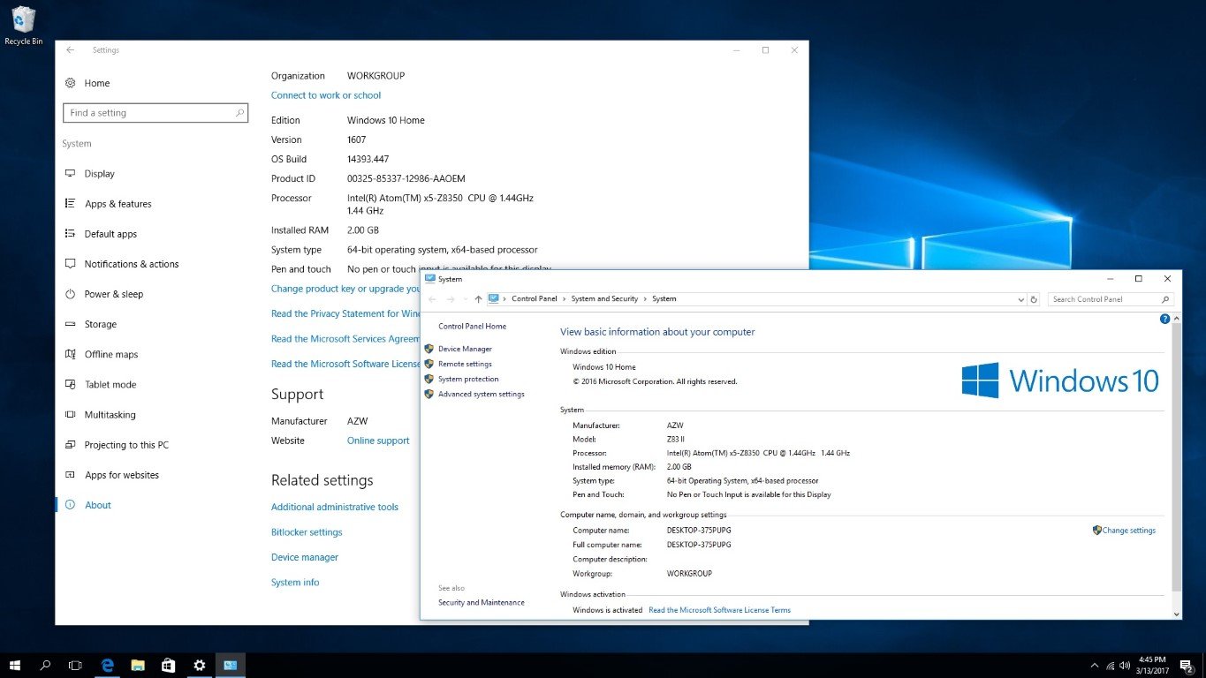
Task: Open the Store from taskbar
Action: point(168,666)
